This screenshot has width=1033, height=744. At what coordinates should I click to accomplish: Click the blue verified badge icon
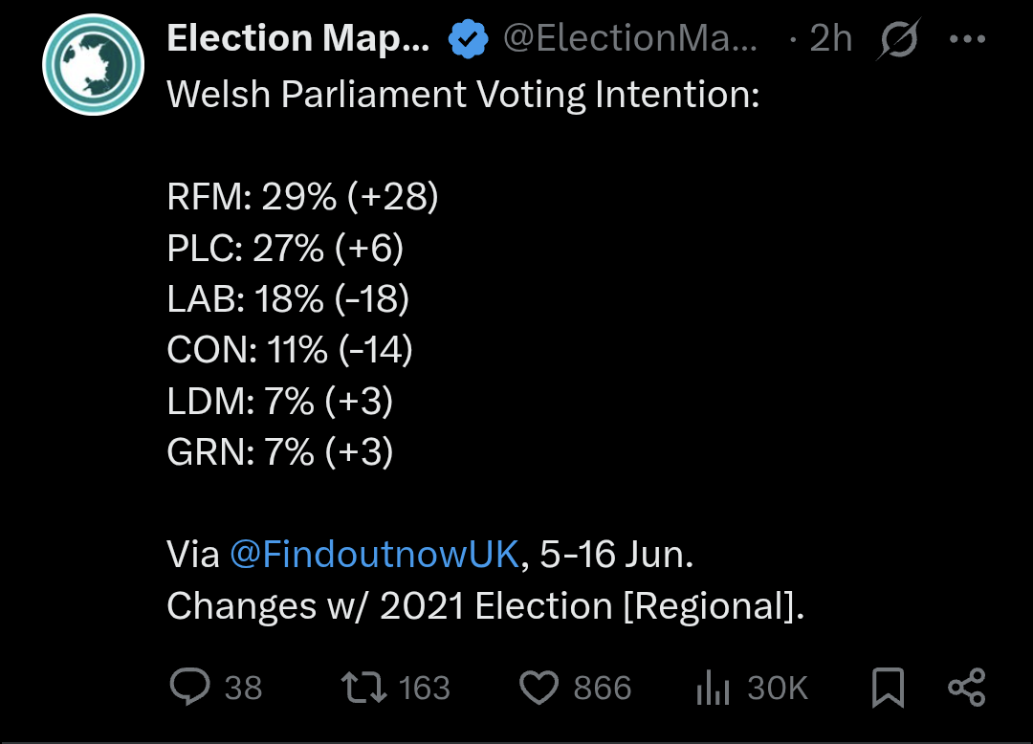pyautogui.click(x=468, y=39)
